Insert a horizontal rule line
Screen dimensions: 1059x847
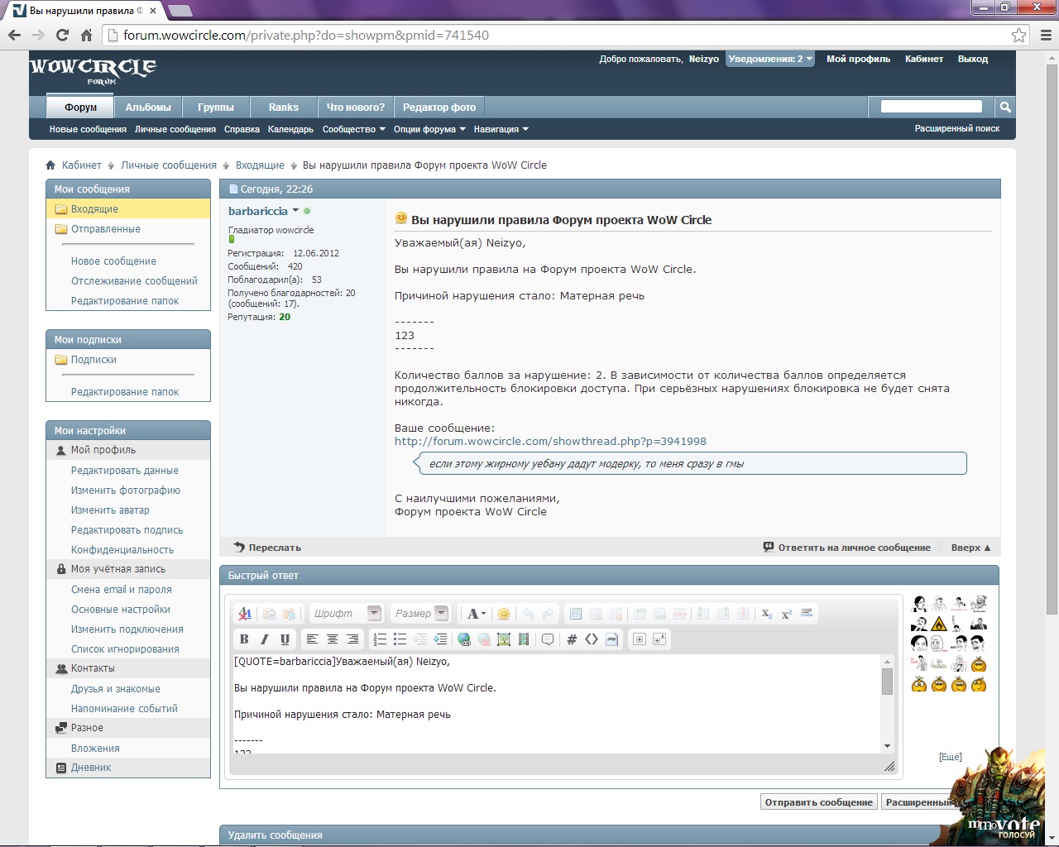pos(807,614)
